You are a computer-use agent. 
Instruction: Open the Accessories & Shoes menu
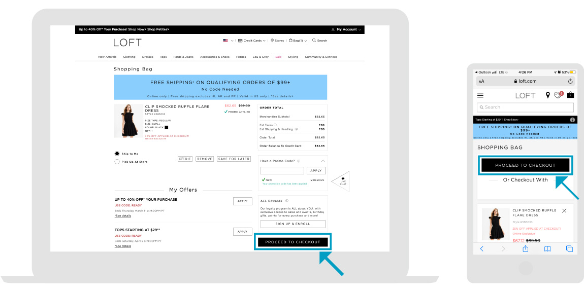[x=214, y=57]
